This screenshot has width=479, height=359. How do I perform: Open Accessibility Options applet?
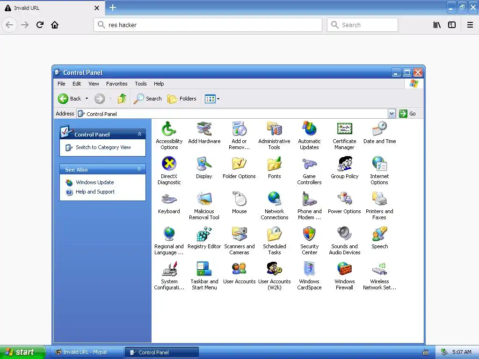coord(169,136)
